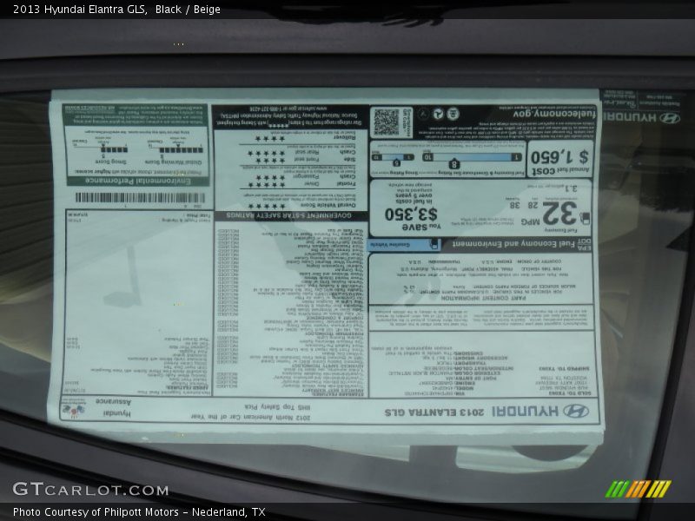Click the 'Environmental Performance' header
The height and width of the screenshot is (521, 695).
(138, 181)
